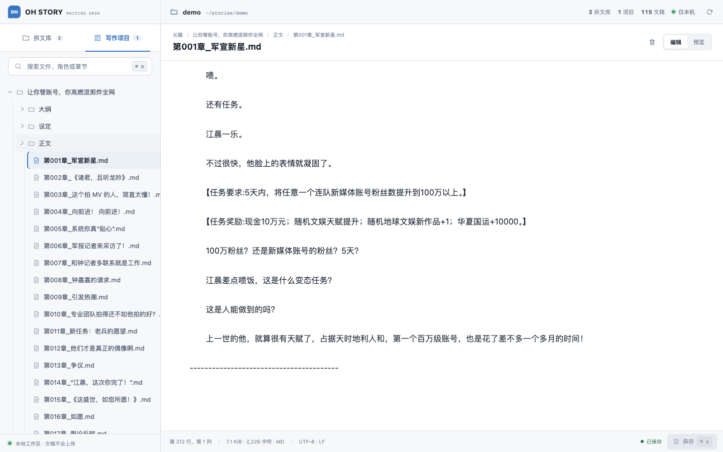Click the ~/stories/demo path text
Screen dimensions: 723x452
[x=226, y=13]
